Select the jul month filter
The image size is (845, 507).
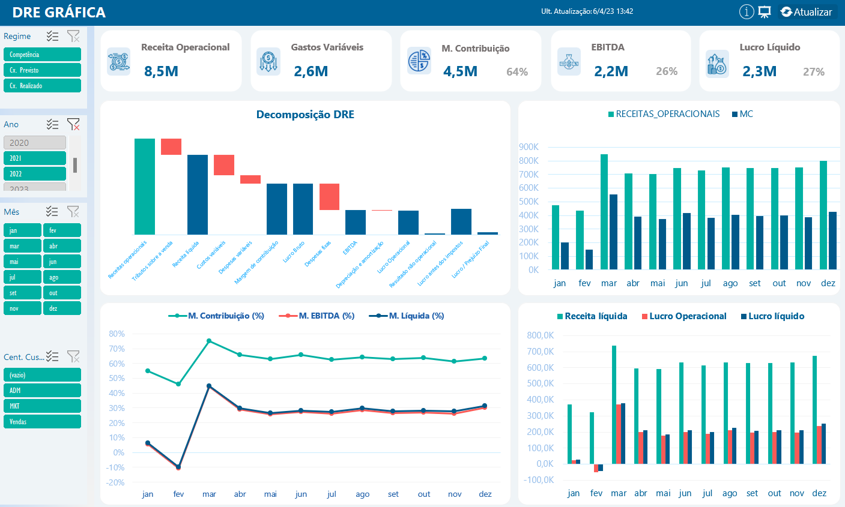(22, 277)
